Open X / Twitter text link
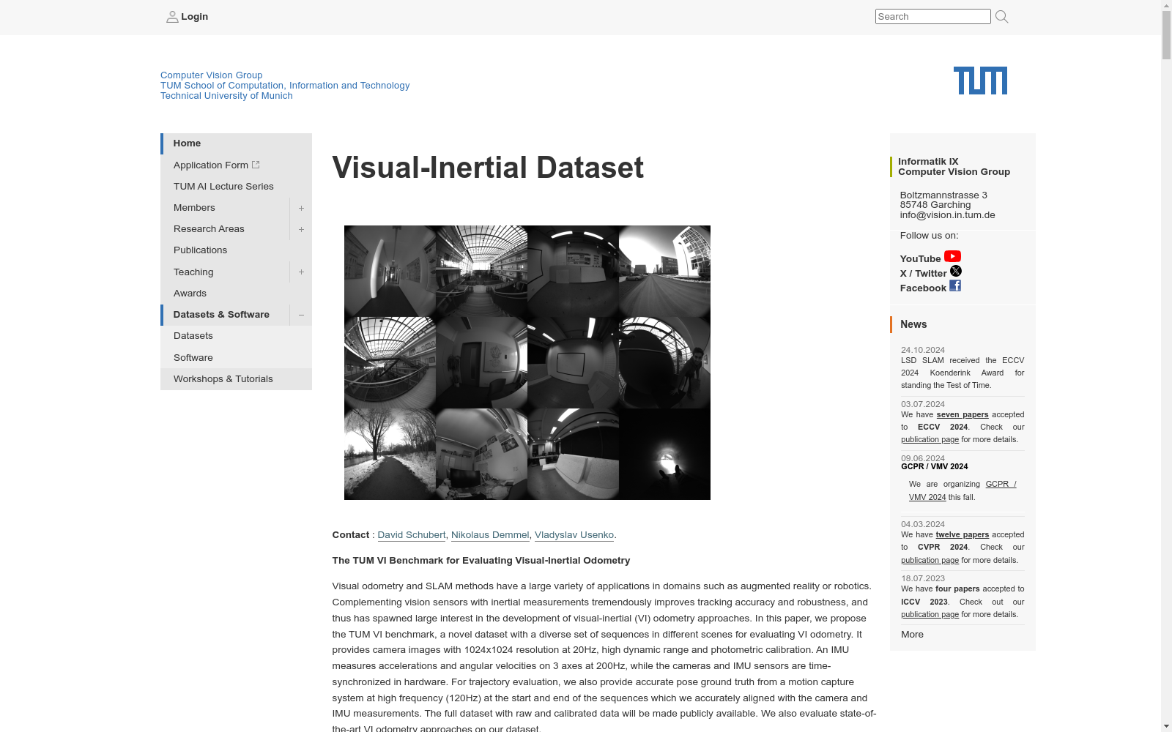This screenshot has height=732, width=1172. [923, 274]
